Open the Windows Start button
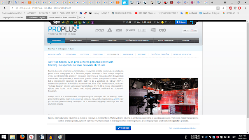The height and width of the screenshot is (140, 249). click(4, 137)
